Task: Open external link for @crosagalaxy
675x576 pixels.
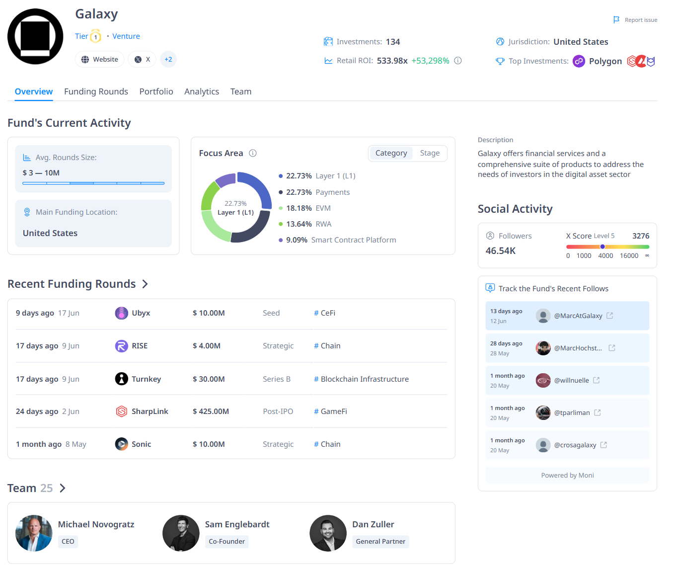Action: [x=603, y=445]
